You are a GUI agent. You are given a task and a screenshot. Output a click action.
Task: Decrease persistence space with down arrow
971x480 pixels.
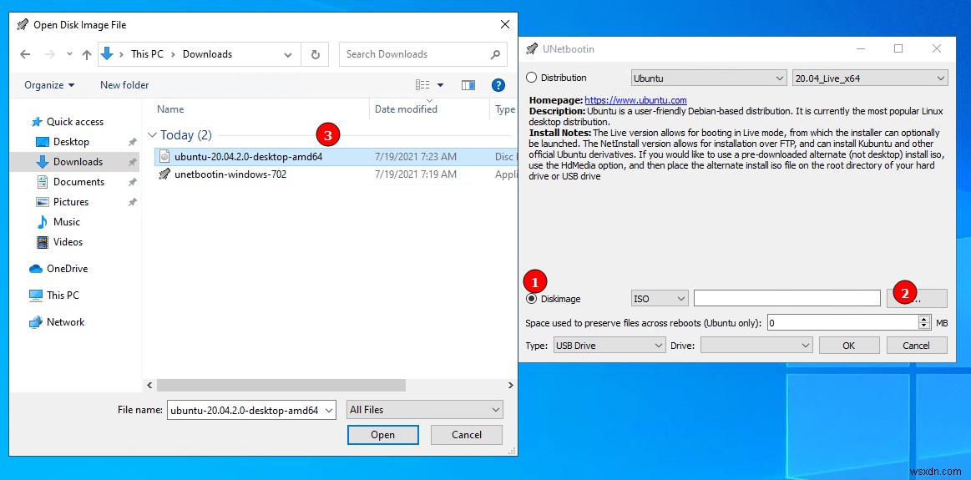pos(924,326)
